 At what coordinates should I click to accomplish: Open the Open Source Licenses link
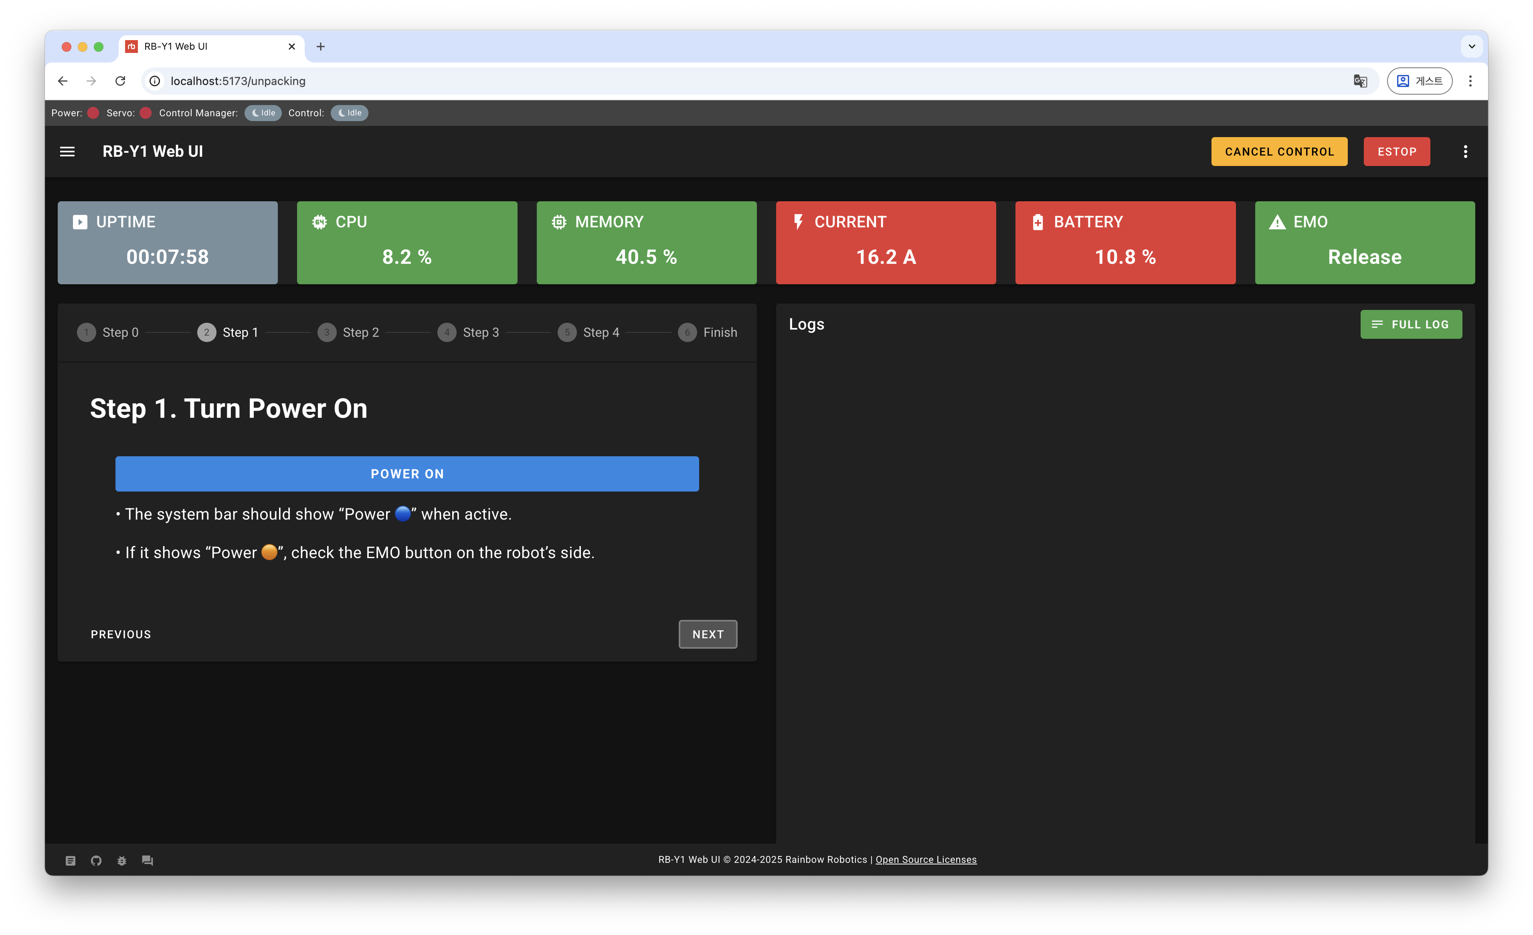(x=926, y=860)
